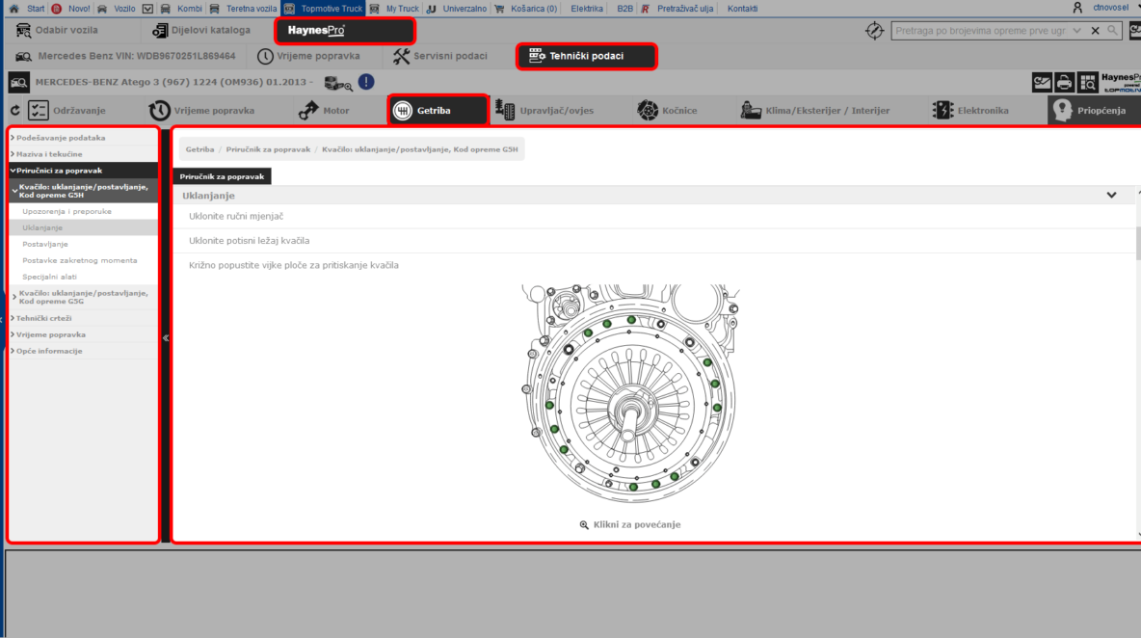
Task: Expand the search field dropdown arrow
Action: pyautogui.click(x=1077, y=31)
